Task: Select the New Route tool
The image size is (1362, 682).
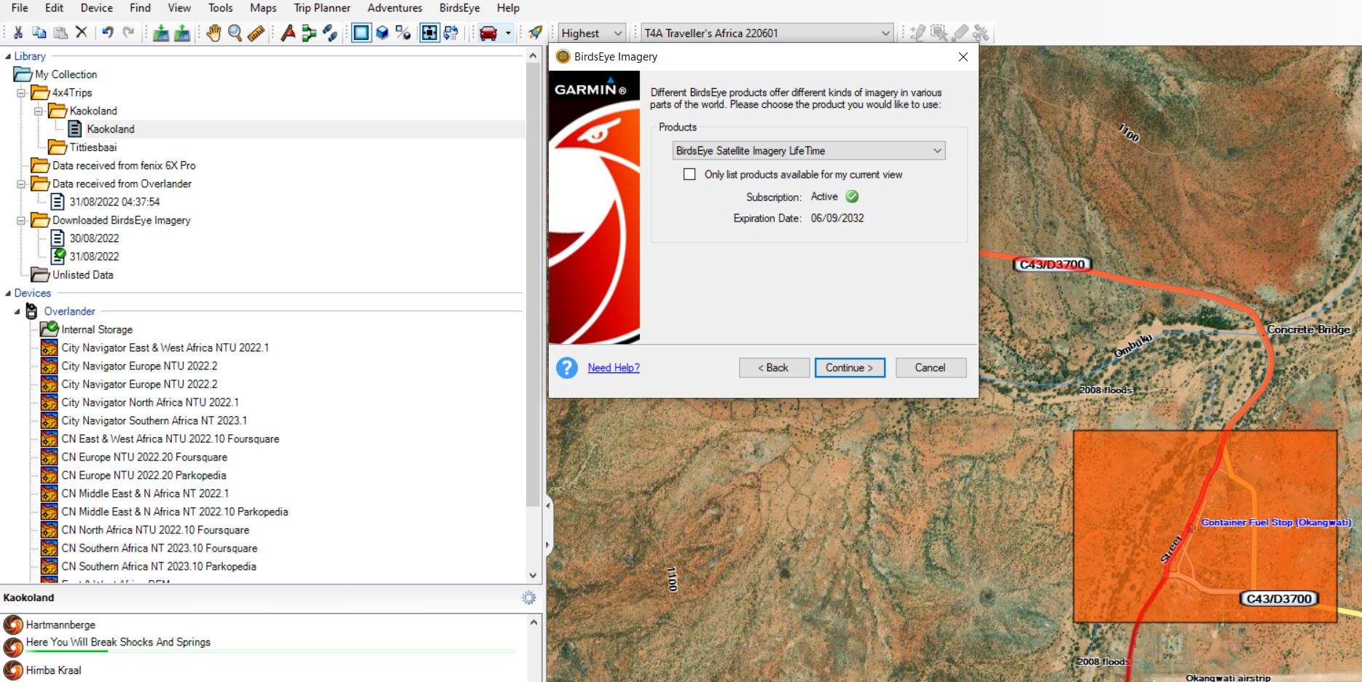Action: point(309,33)
